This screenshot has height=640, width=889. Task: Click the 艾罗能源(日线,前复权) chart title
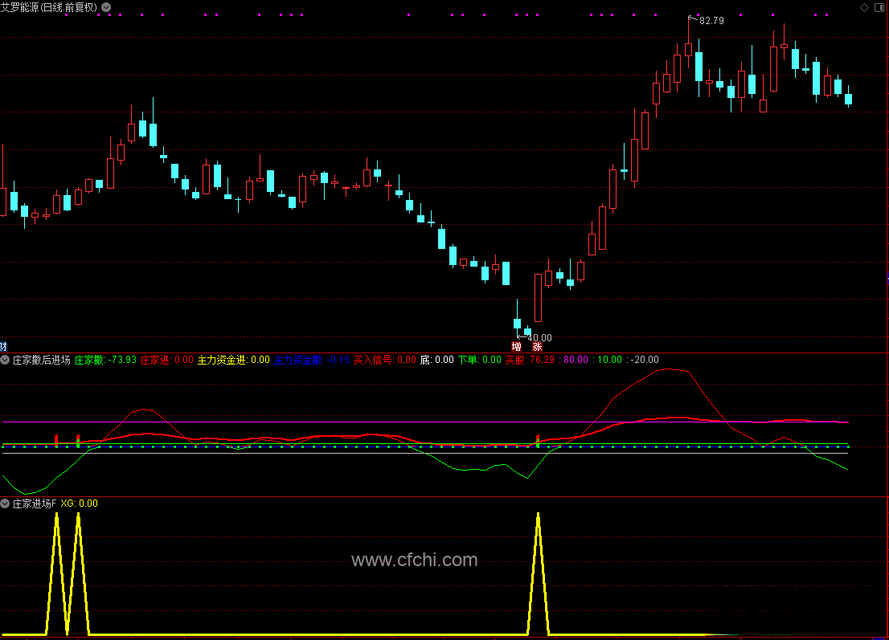(49, 7)
